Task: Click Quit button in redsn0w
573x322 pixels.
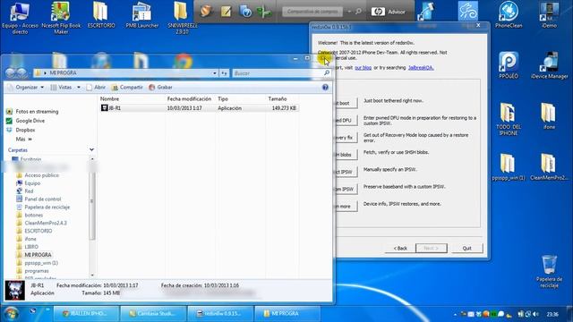Action: coord(467,248)
